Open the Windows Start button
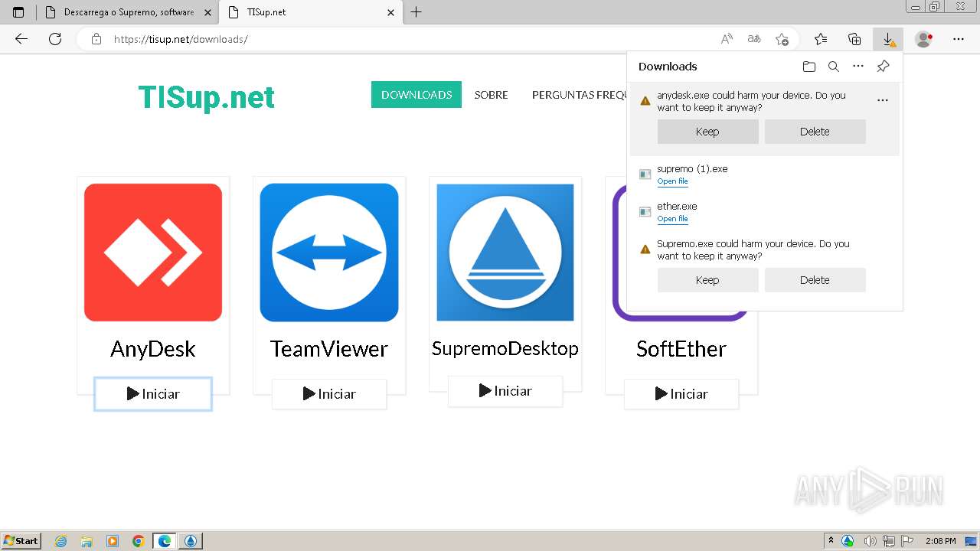Viewport: 980px width, 551px height. pos(21,540)
